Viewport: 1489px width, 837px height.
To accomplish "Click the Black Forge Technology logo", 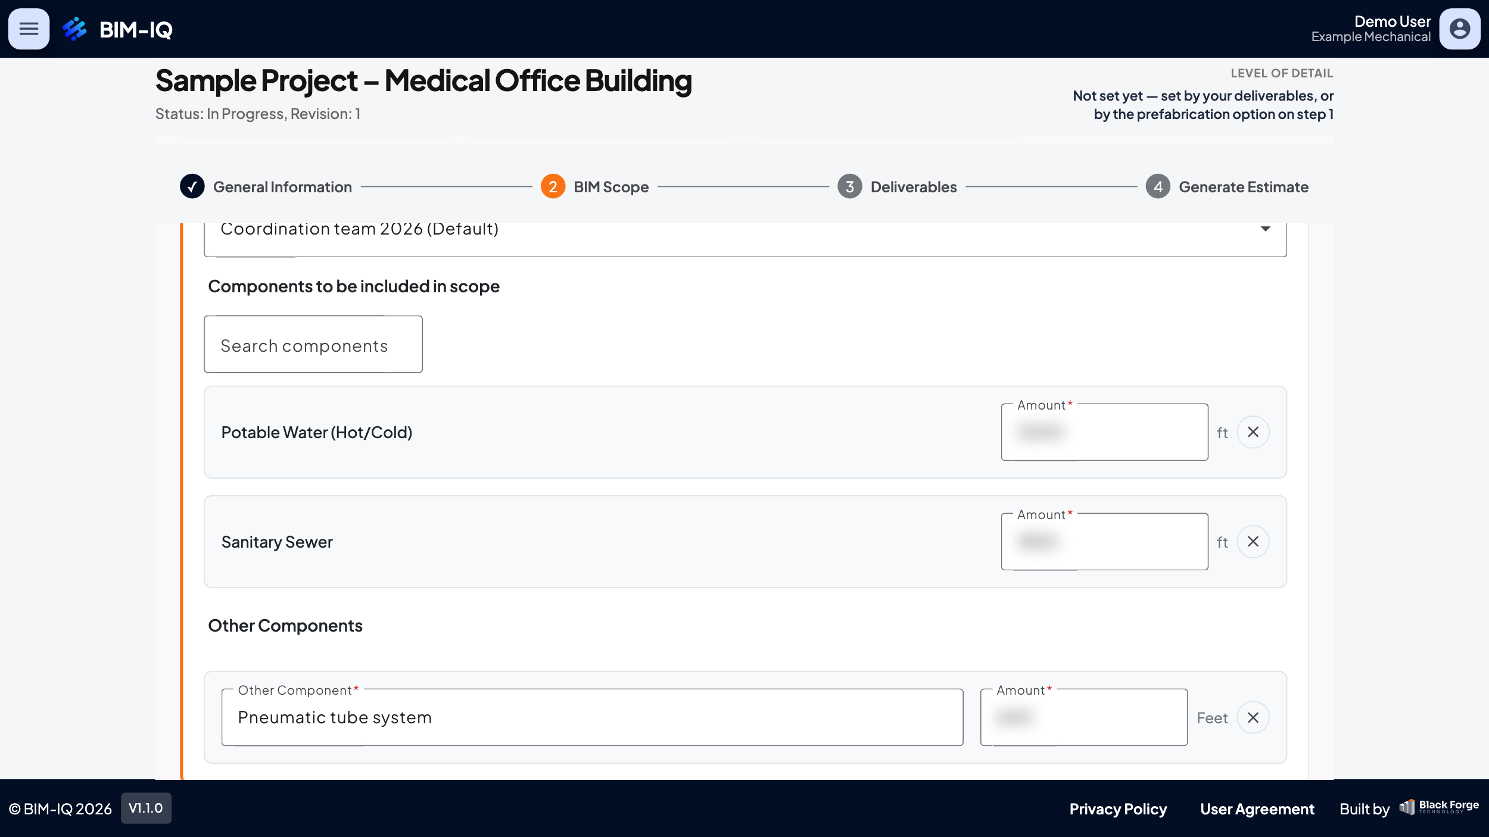I will 1439,807.
